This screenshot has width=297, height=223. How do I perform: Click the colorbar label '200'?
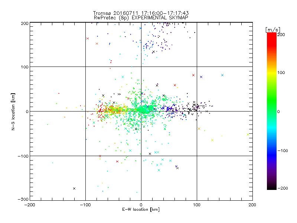coord(281,35)
